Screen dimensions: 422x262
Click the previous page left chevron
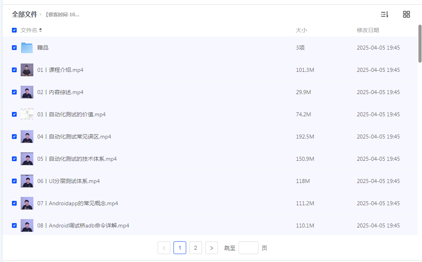[164, 248]
